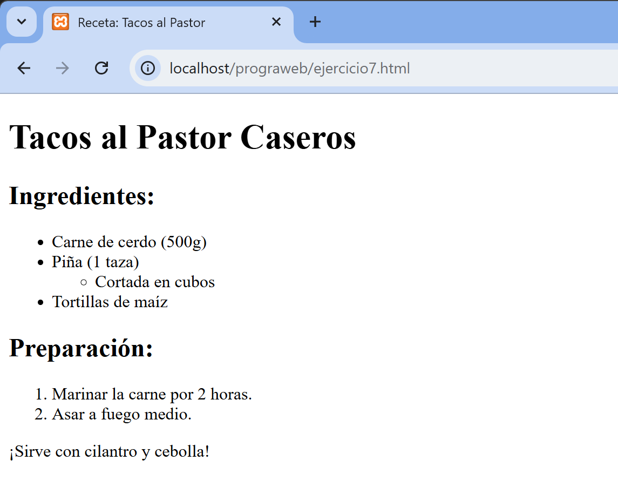Click step Marinar la carne por 2 horas
Screen dimensions: 618x481
(x=152, y=394)
